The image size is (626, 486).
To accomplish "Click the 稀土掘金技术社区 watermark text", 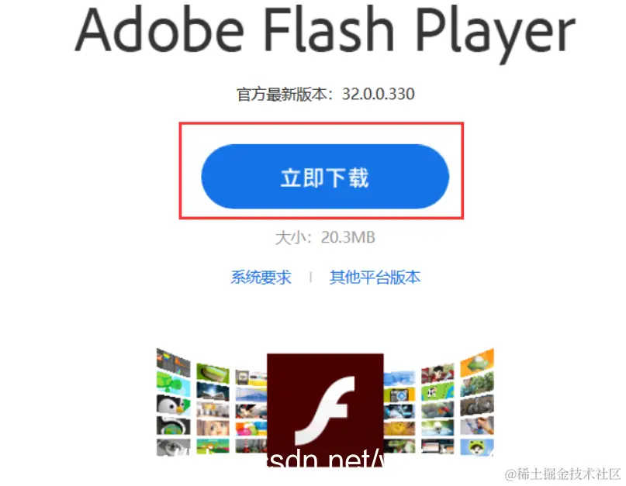I will click(569, 474).
